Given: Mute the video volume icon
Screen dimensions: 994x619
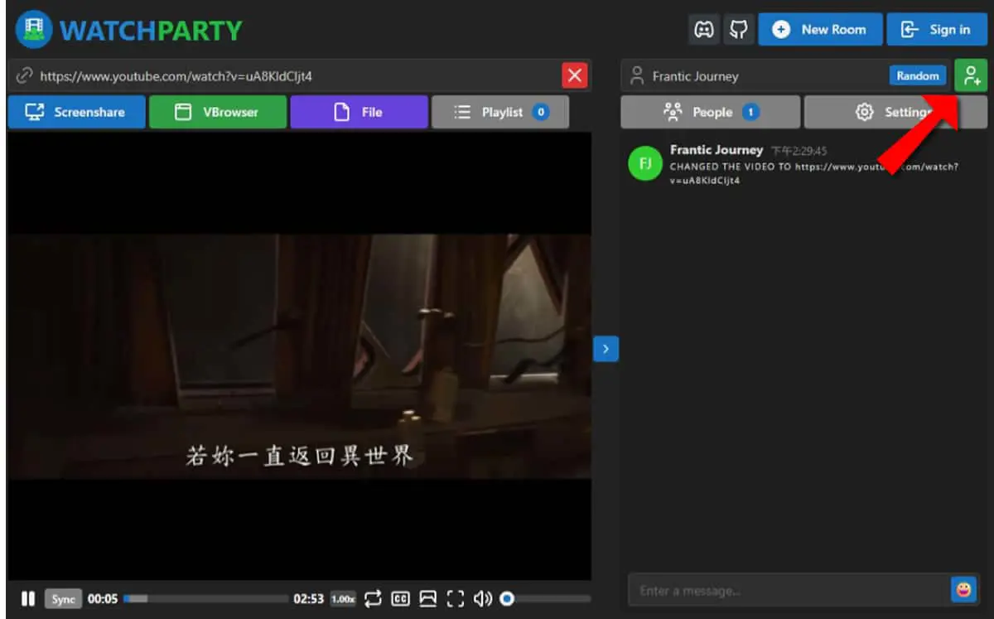Looking at the screenshot, I should pyautogui.click(x=483, y=598).
